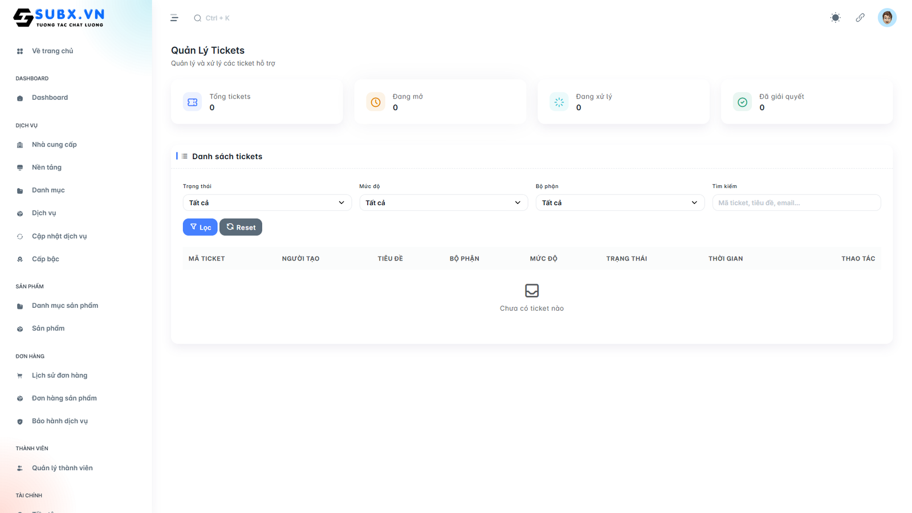The image size is (912, 513).
Task: Open the Trạng thái dropdown
Action: (267, 203)
